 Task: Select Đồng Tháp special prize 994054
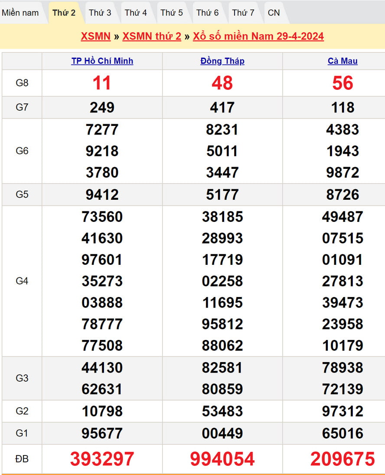pyautogui.click(x=222, y=459)
